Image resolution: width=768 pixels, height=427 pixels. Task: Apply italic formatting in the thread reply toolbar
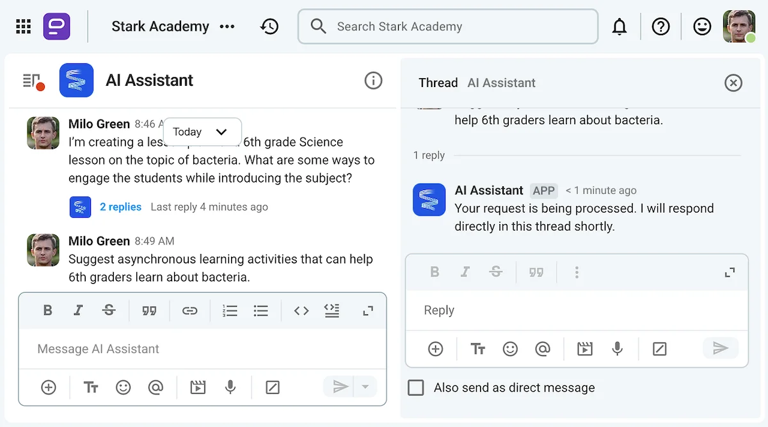[465, 272]
